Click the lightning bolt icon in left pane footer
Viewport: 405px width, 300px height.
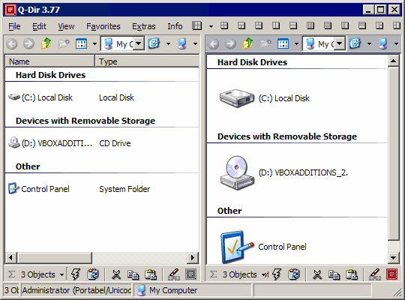pyautogui.click(x=76, y=274)
